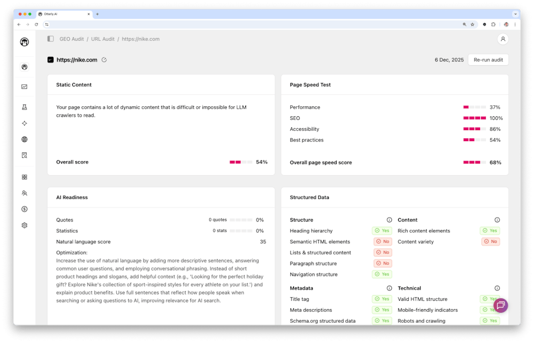Click the Navigation structure row label

(x=314, y=275)
